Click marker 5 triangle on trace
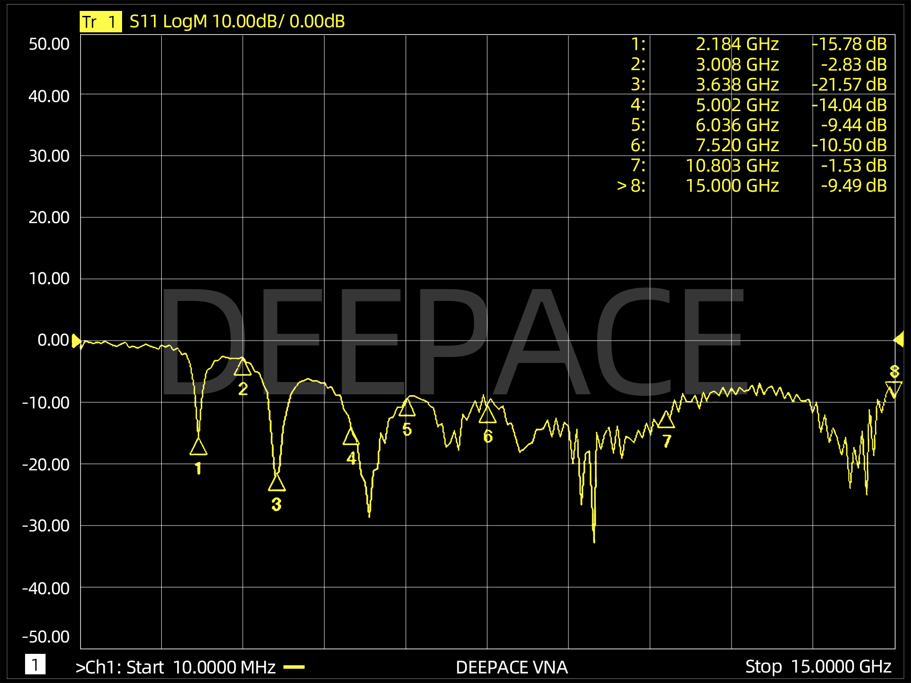 [x=407, y=408]
